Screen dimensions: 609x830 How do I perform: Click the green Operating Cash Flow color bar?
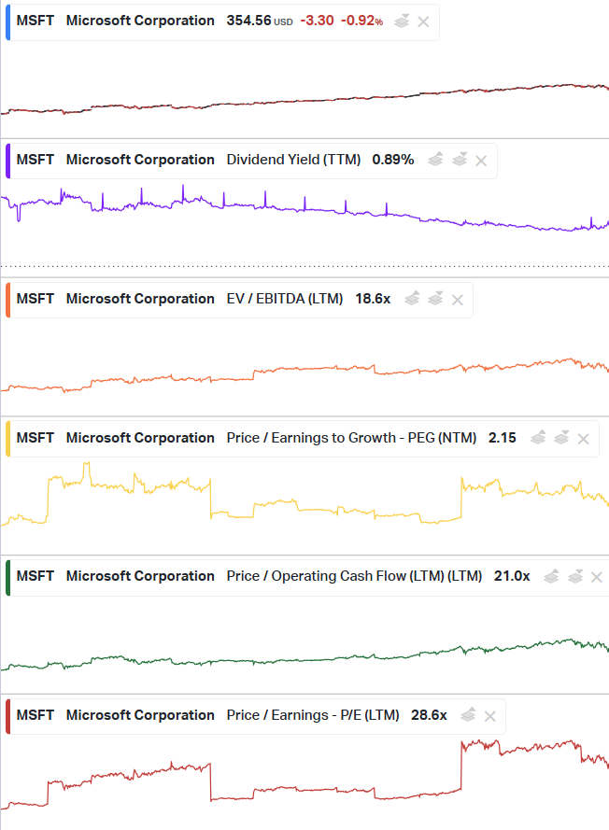tap(7, 576)
